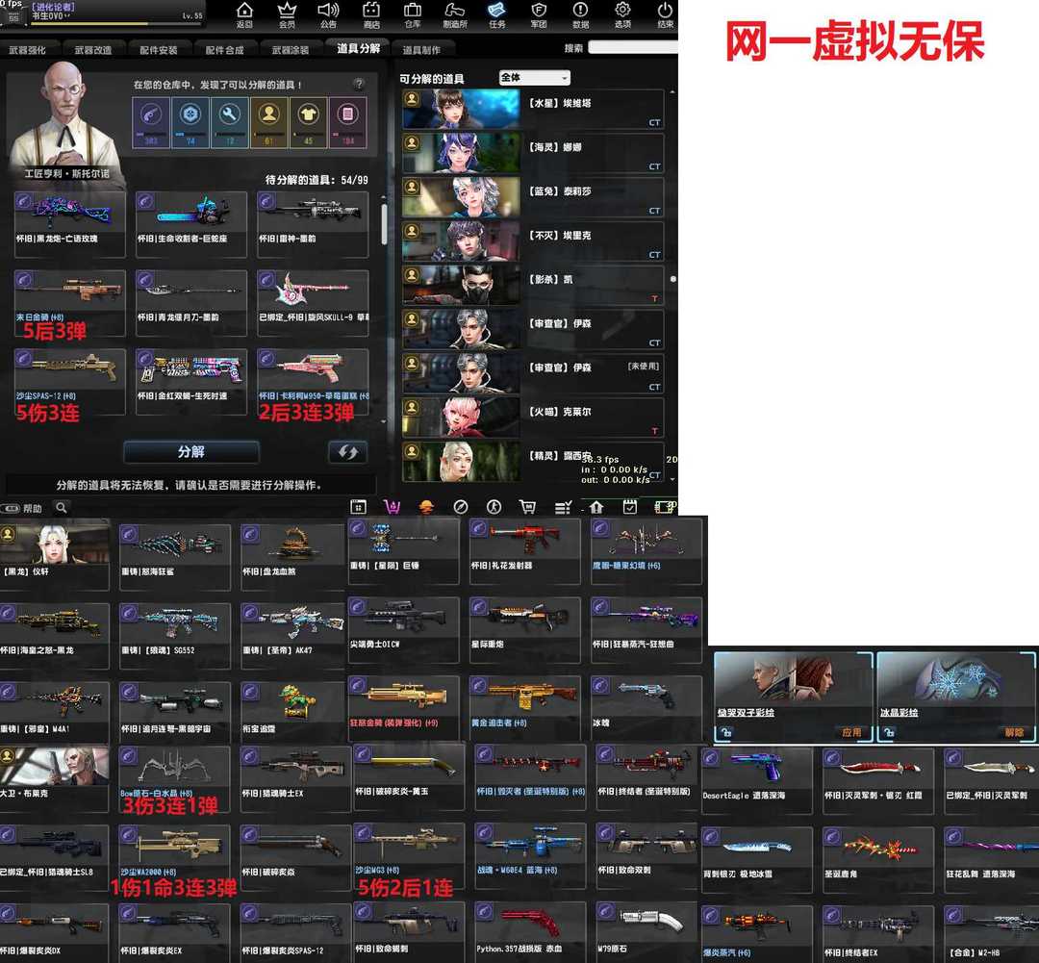Screen dimensions: 1039x963
Task: Toggle the wrench category filter showing 12
Action: coord(229,122)
